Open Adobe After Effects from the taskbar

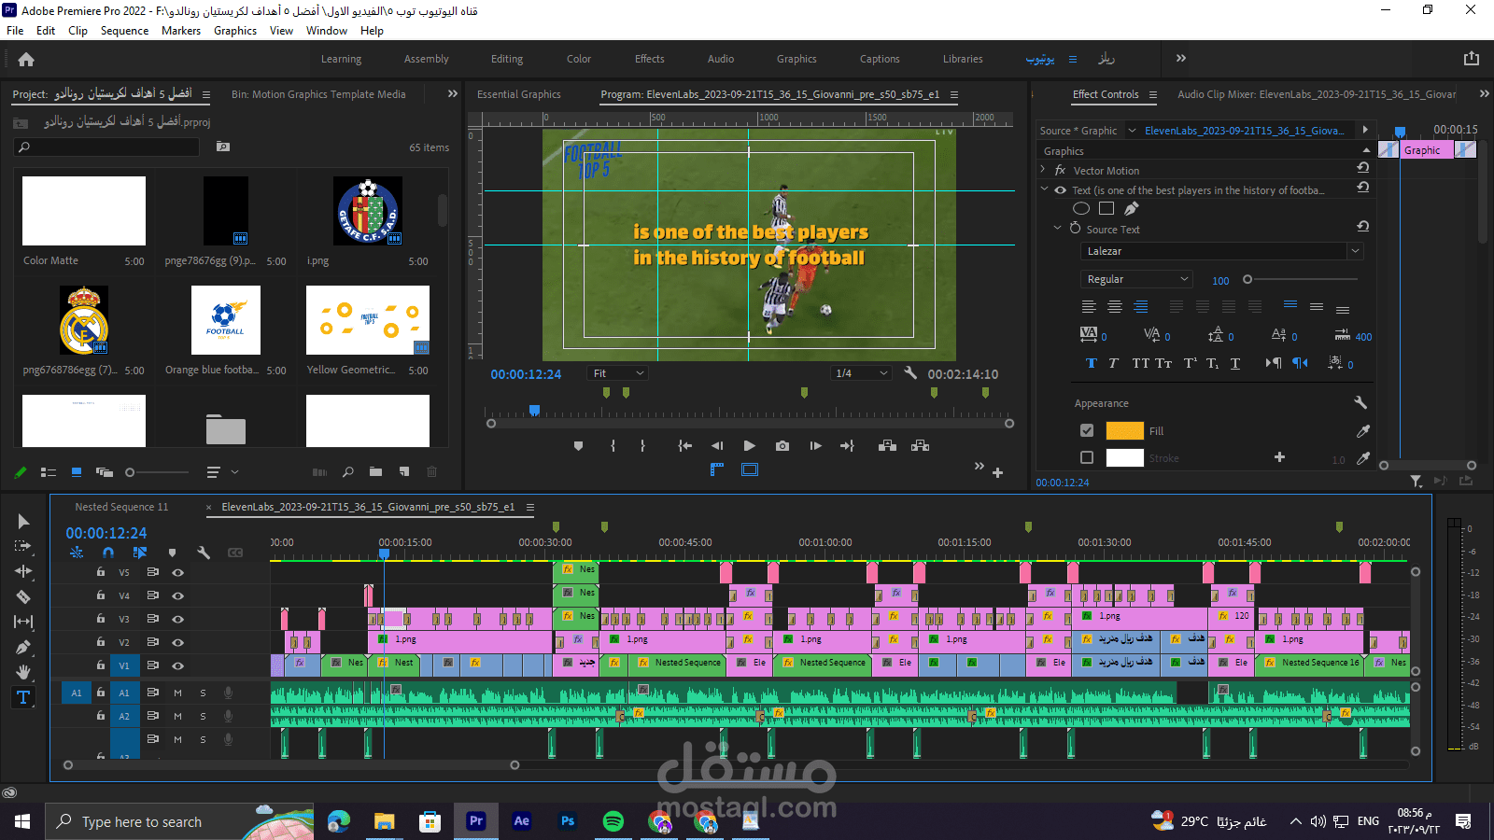[521, 821]
